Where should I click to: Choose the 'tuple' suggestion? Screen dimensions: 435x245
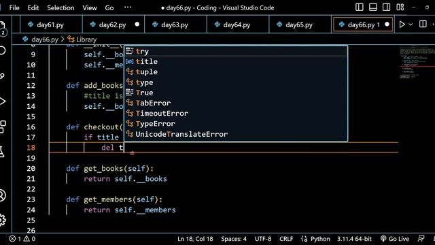click(236, 72)
